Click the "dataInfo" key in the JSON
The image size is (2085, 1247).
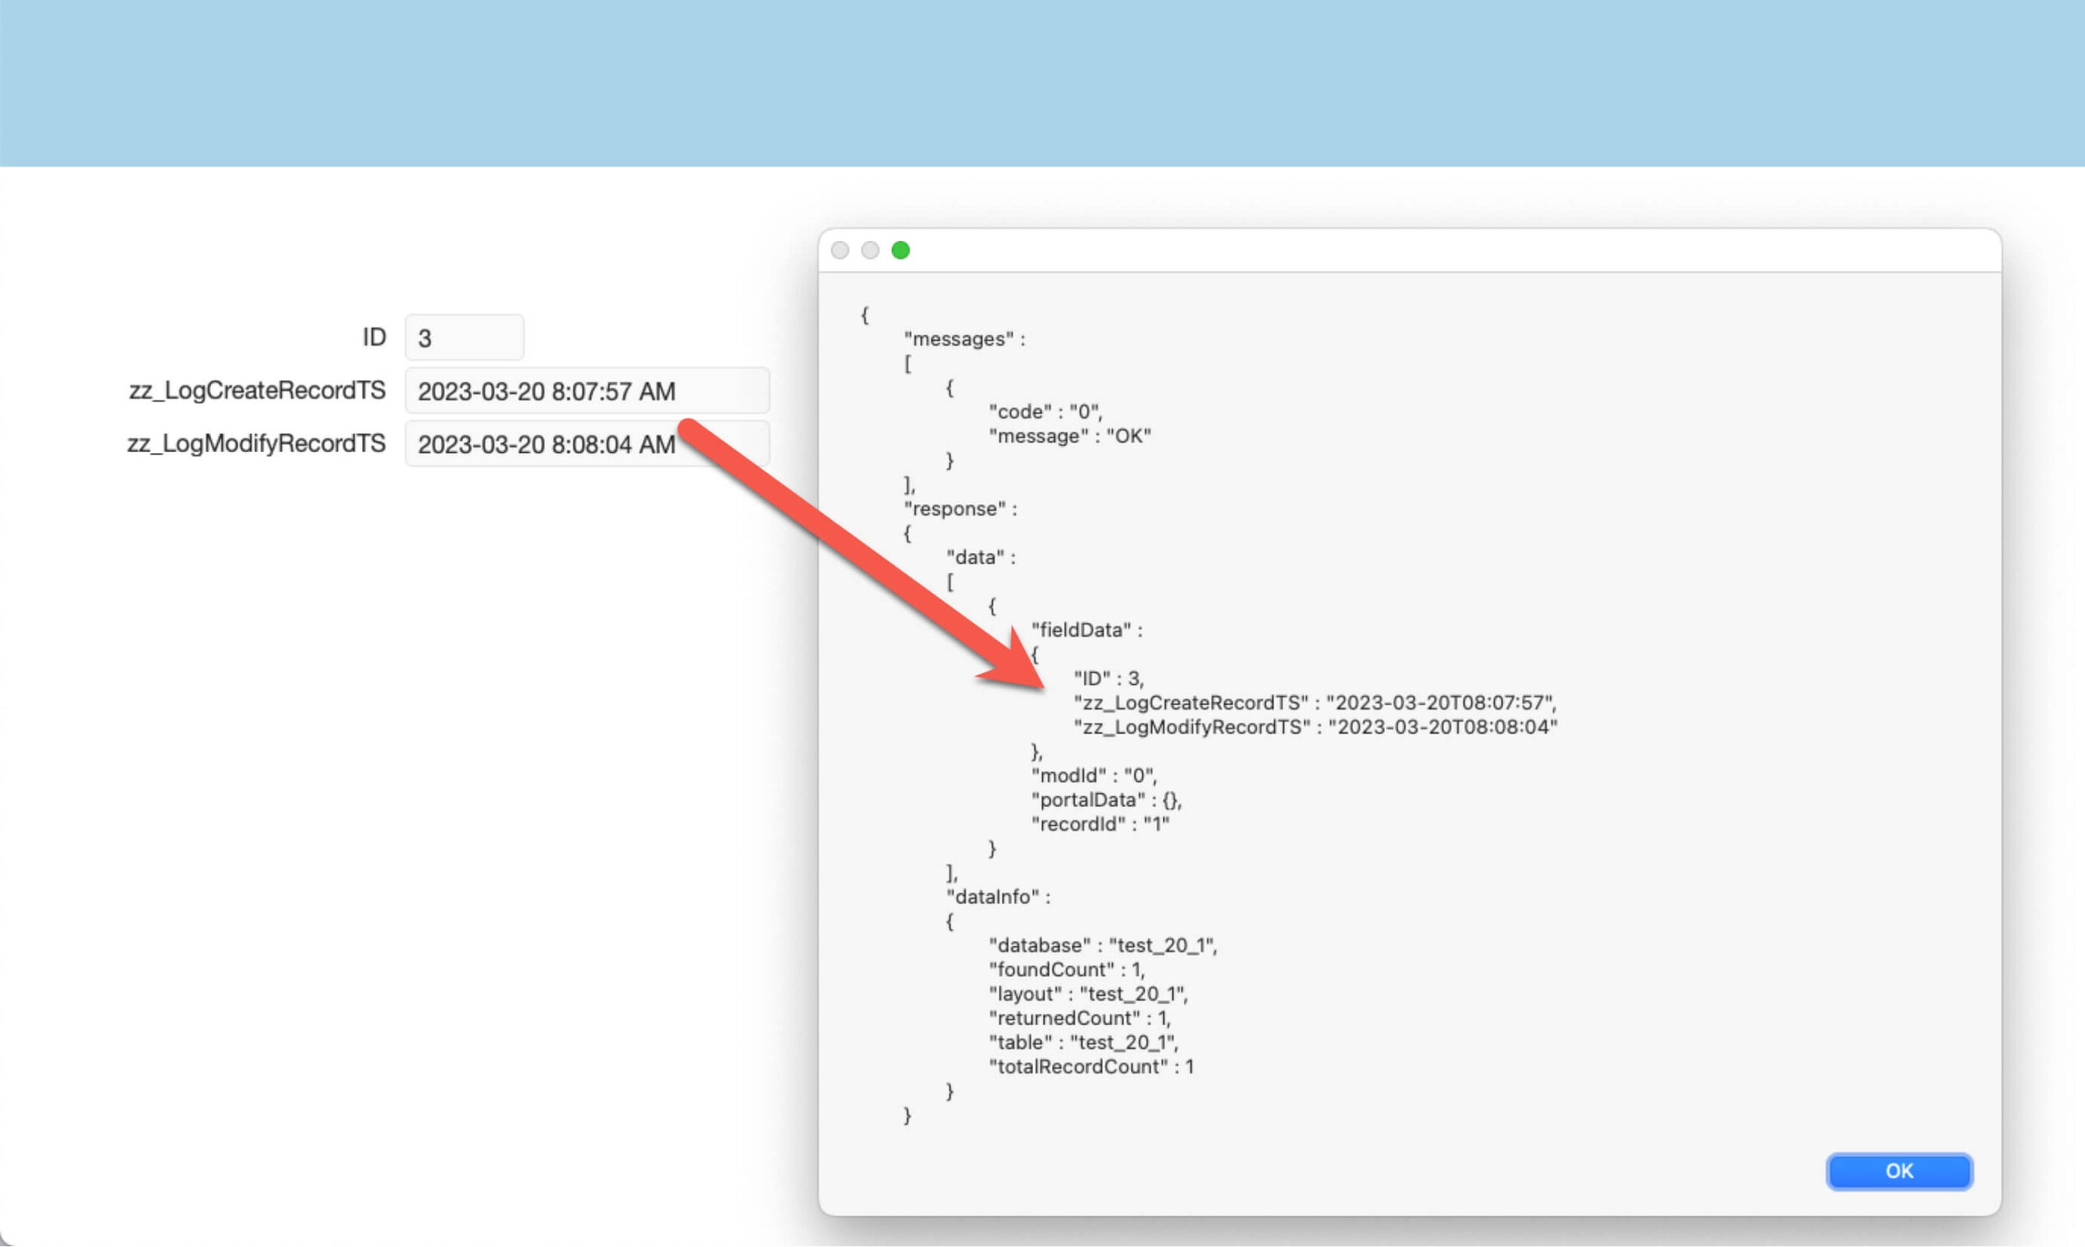tap(993, 897)
